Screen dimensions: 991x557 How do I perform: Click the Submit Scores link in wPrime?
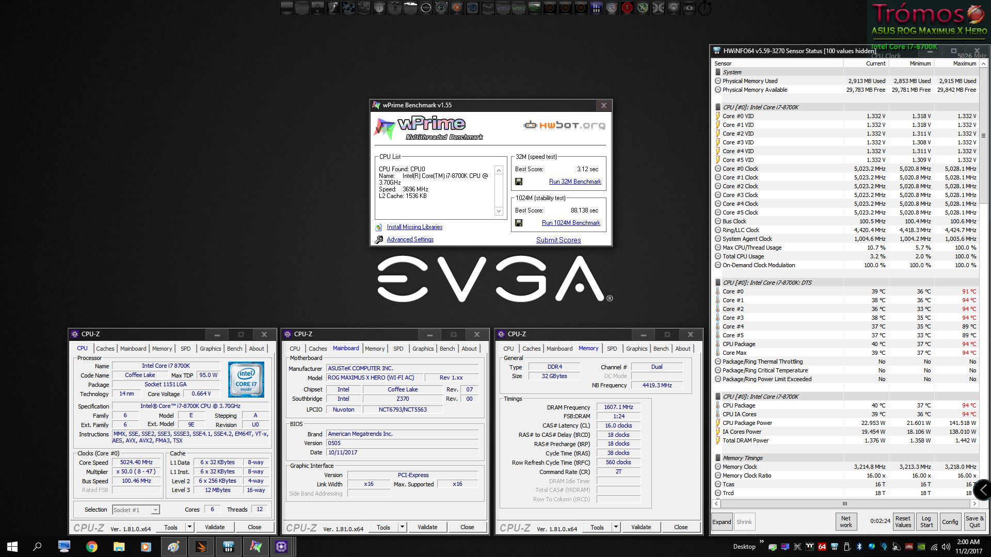tap(558, 240)
